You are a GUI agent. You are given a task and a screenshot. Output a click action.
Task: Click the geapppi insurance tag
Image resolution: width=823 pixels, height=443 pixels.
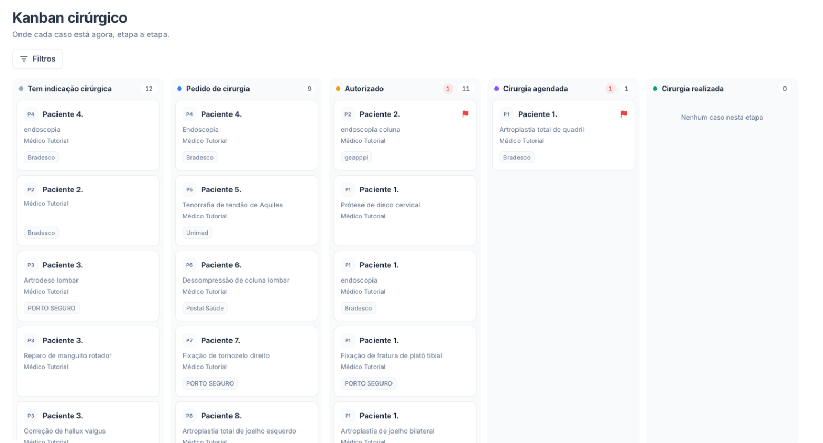tap(357, 158)
